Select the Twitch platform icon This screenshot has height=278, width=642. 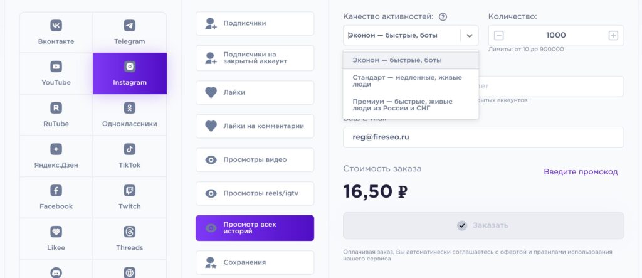click(x=129, y=191)
